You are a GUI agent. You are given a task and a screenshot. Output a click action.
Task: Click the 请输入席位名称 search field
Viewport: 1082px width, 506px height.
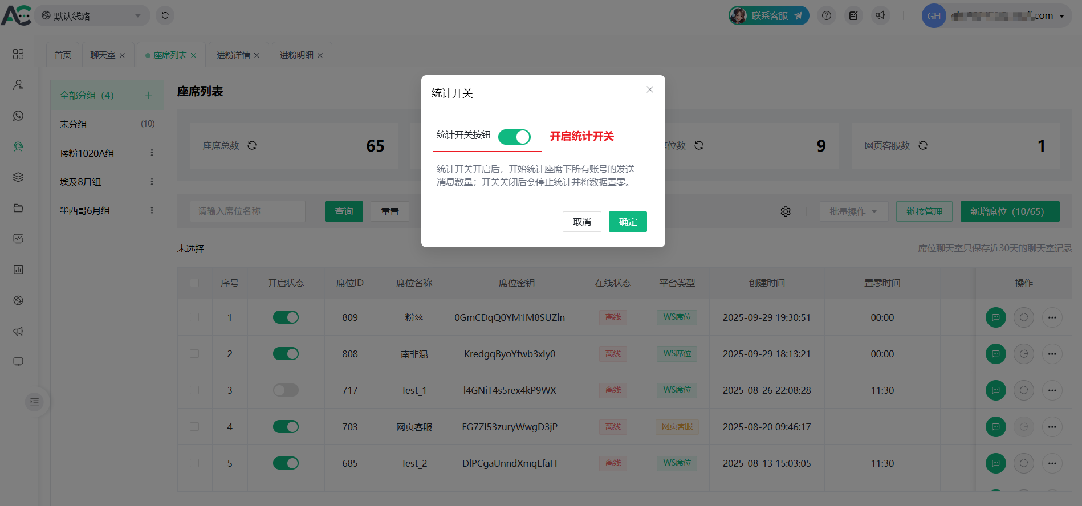click(247, 211)
